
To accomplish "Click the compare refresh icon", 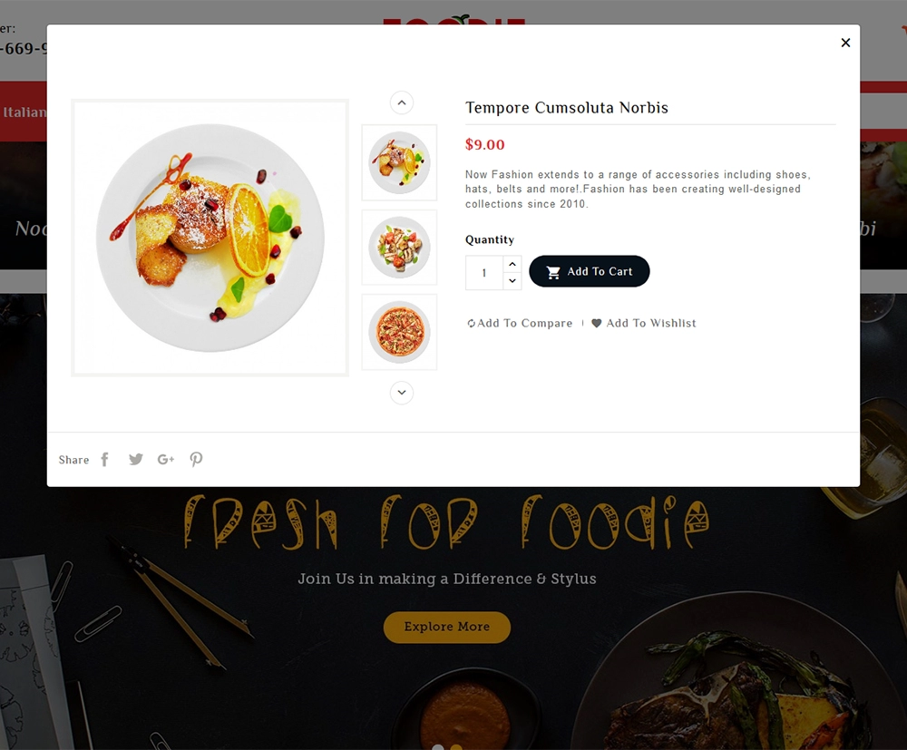I will coord(471,323).
